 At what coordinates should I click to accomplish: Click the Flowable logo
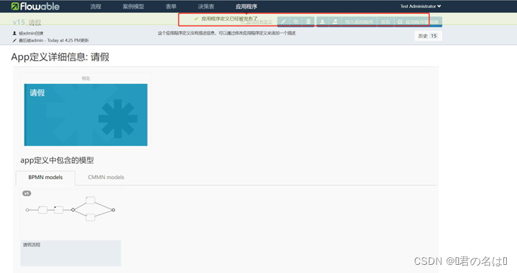click(x=35, y=6)
